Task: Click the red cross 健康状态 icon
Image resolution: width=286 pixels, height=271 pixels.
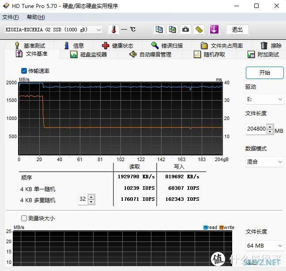Action: [105, 45]
